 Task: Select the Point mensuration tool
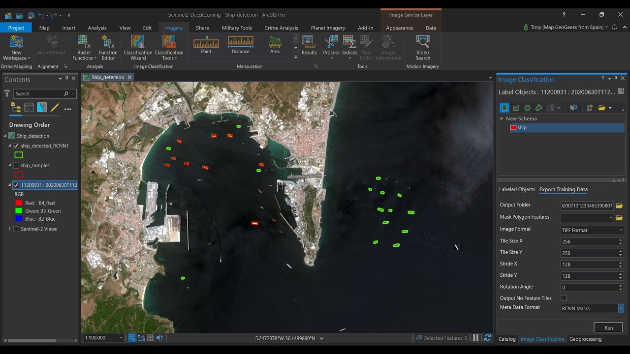206,45
